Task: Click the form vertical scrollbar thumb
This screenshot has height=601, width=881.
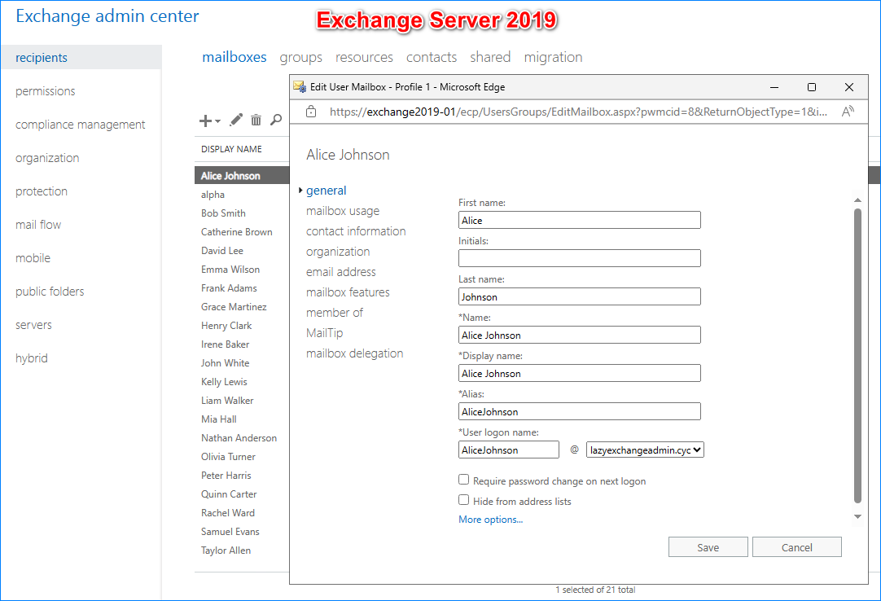Action: coord(857,355)
